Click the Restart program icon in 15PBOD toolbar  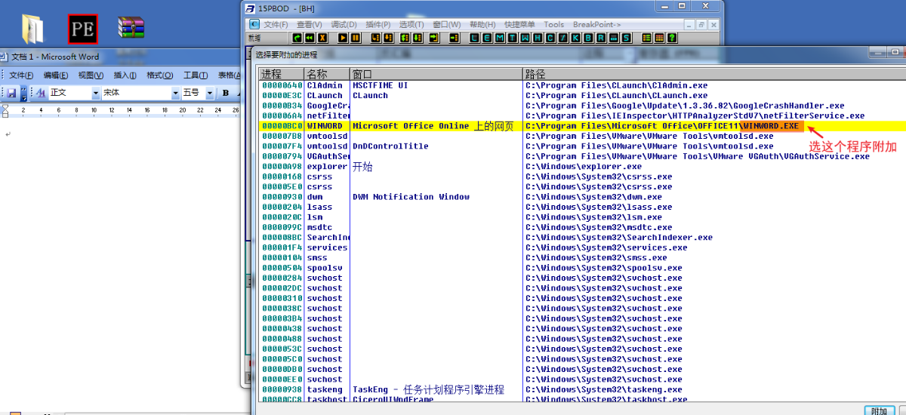tap(310, 38)
